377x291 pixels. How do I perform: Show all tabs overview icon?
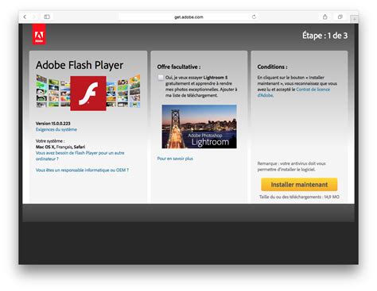click(x=340, y=17)
